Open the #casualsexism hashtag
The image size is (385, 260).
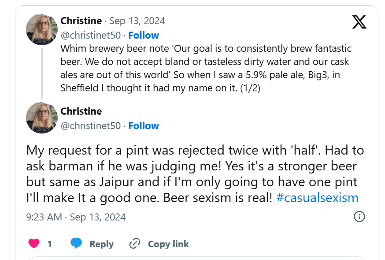click(x=317, y=197)
